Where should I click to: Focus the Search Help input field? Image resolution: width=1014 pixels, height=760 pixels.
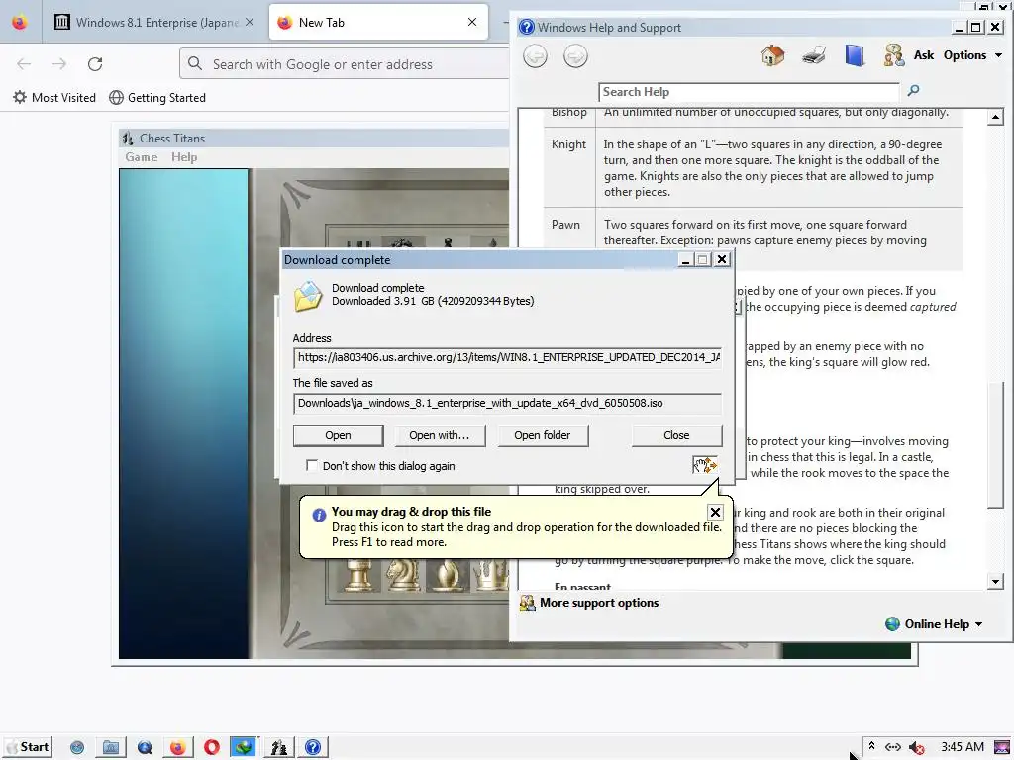749,92
